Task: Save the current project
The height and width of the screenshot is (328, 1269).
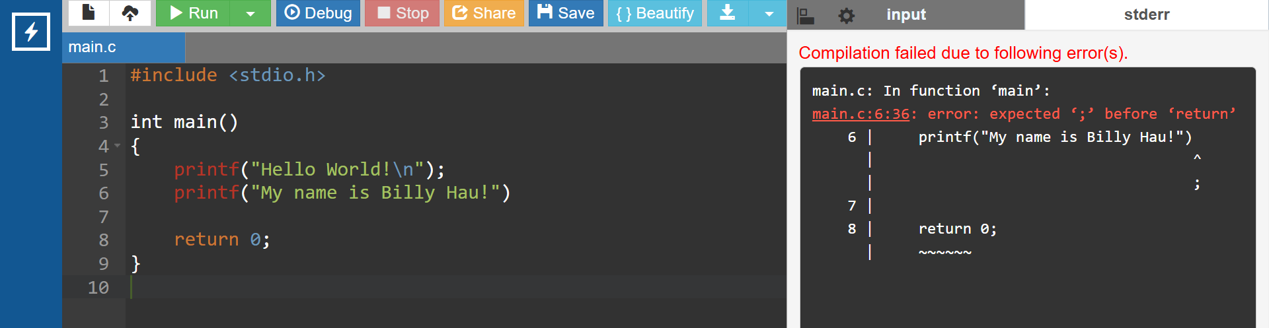Action: (x=566, y=13)
